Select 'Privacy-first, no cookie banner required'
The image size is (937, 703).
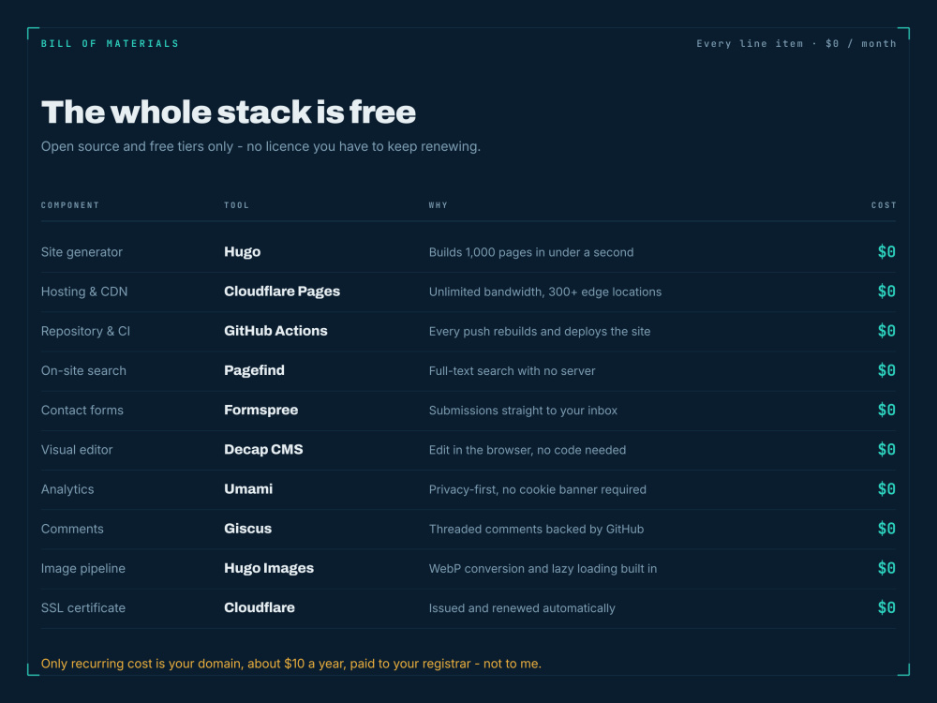[x=537, y=489]
